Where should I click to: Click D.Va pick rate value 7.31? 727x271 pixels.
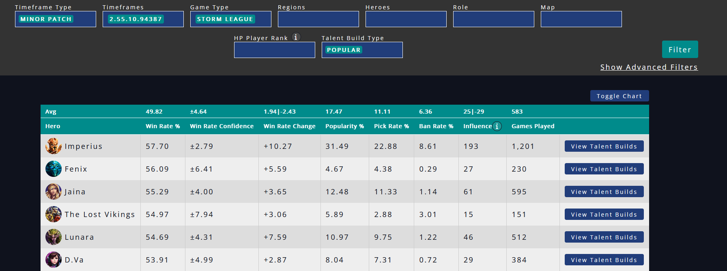[383, 260]
